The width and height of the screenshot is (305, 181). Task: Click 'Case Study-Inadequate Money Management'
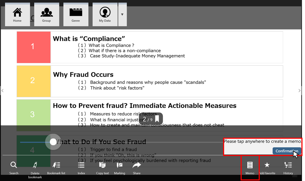click(137, 56)
